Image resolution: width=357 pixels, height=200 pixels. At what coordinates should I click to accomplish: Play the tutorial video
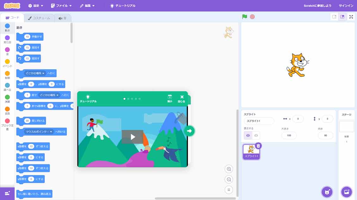coord(133,137)
